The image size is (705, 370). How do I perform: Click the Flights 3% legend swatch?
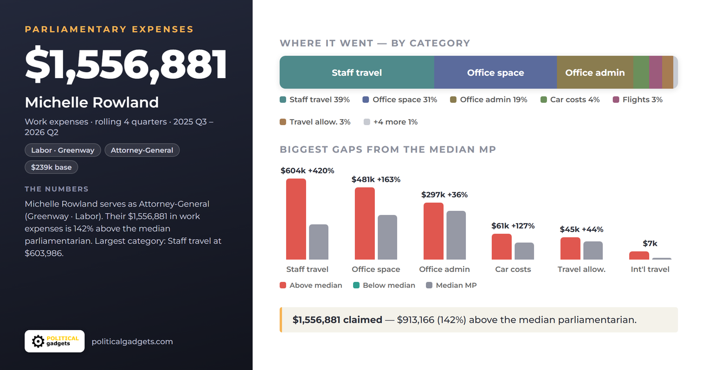point(616,100)
